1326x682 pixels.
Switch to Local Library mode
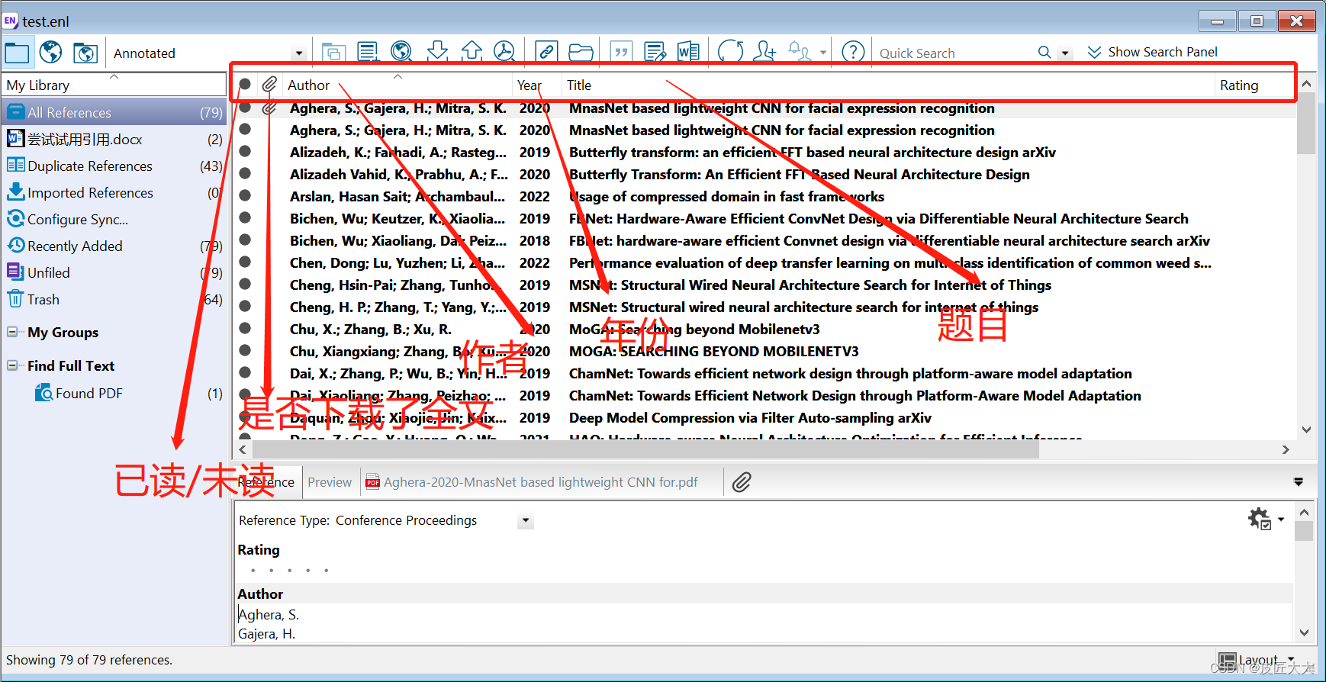17,53
